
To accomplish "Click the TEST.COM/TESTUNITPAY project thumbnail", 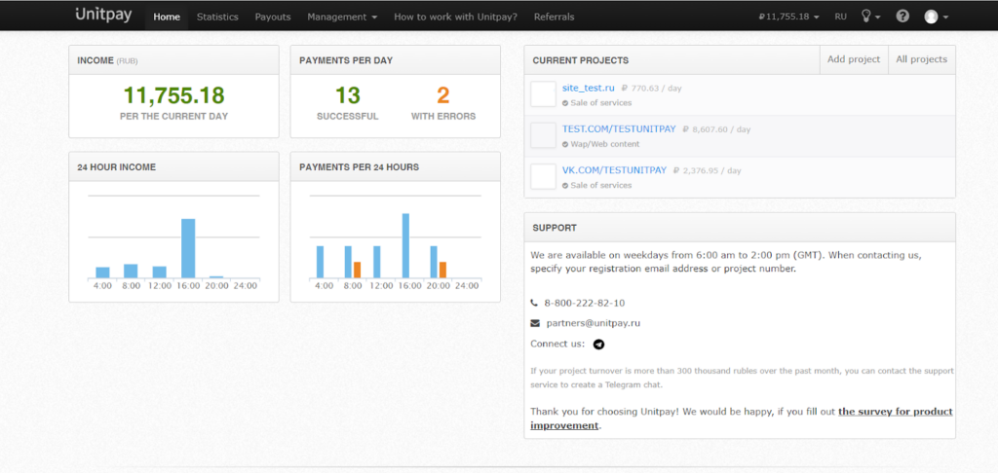I will 544,135.
